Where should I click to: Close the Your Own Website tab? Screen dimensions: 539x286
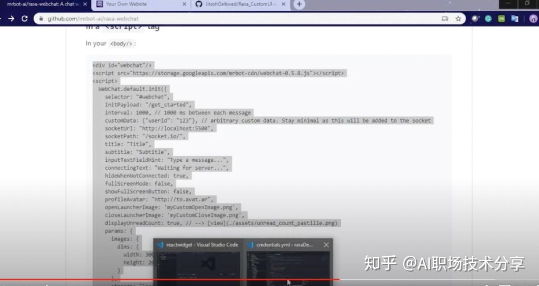(x=184, y=5)
